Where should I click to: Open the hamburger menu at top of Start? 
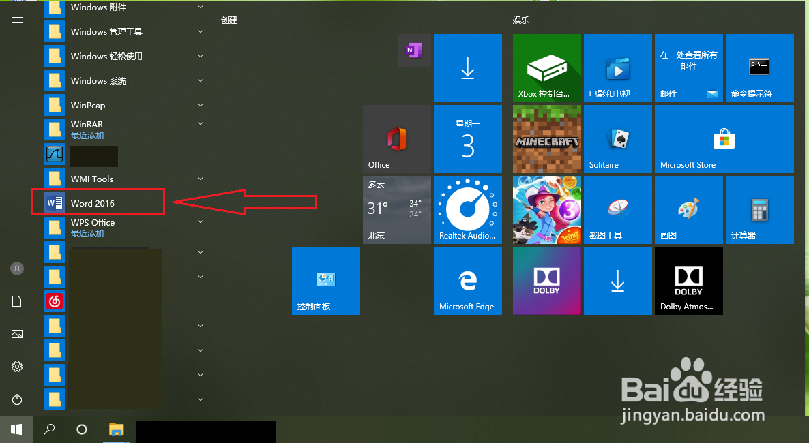(x=17, y=20)
